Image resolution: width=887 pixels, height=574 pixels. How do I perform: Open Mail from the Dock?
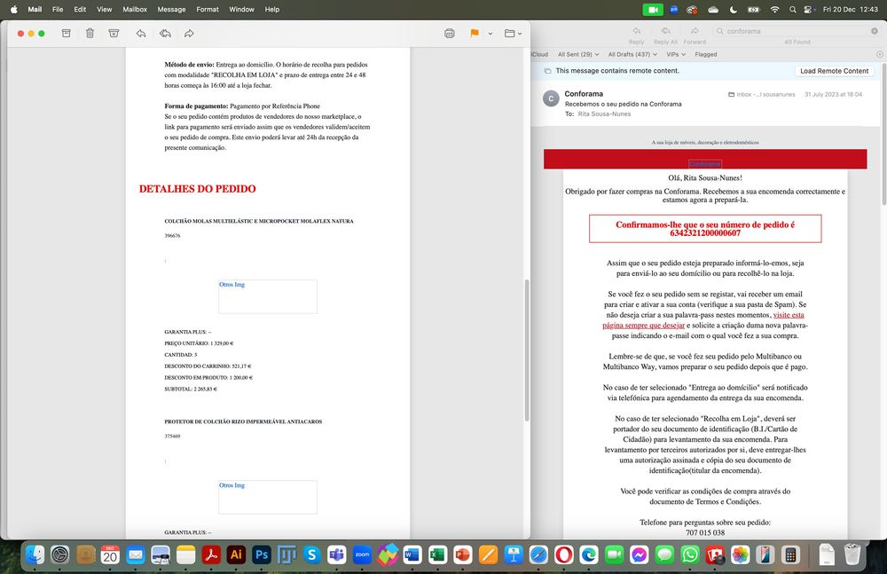[135, 554]
